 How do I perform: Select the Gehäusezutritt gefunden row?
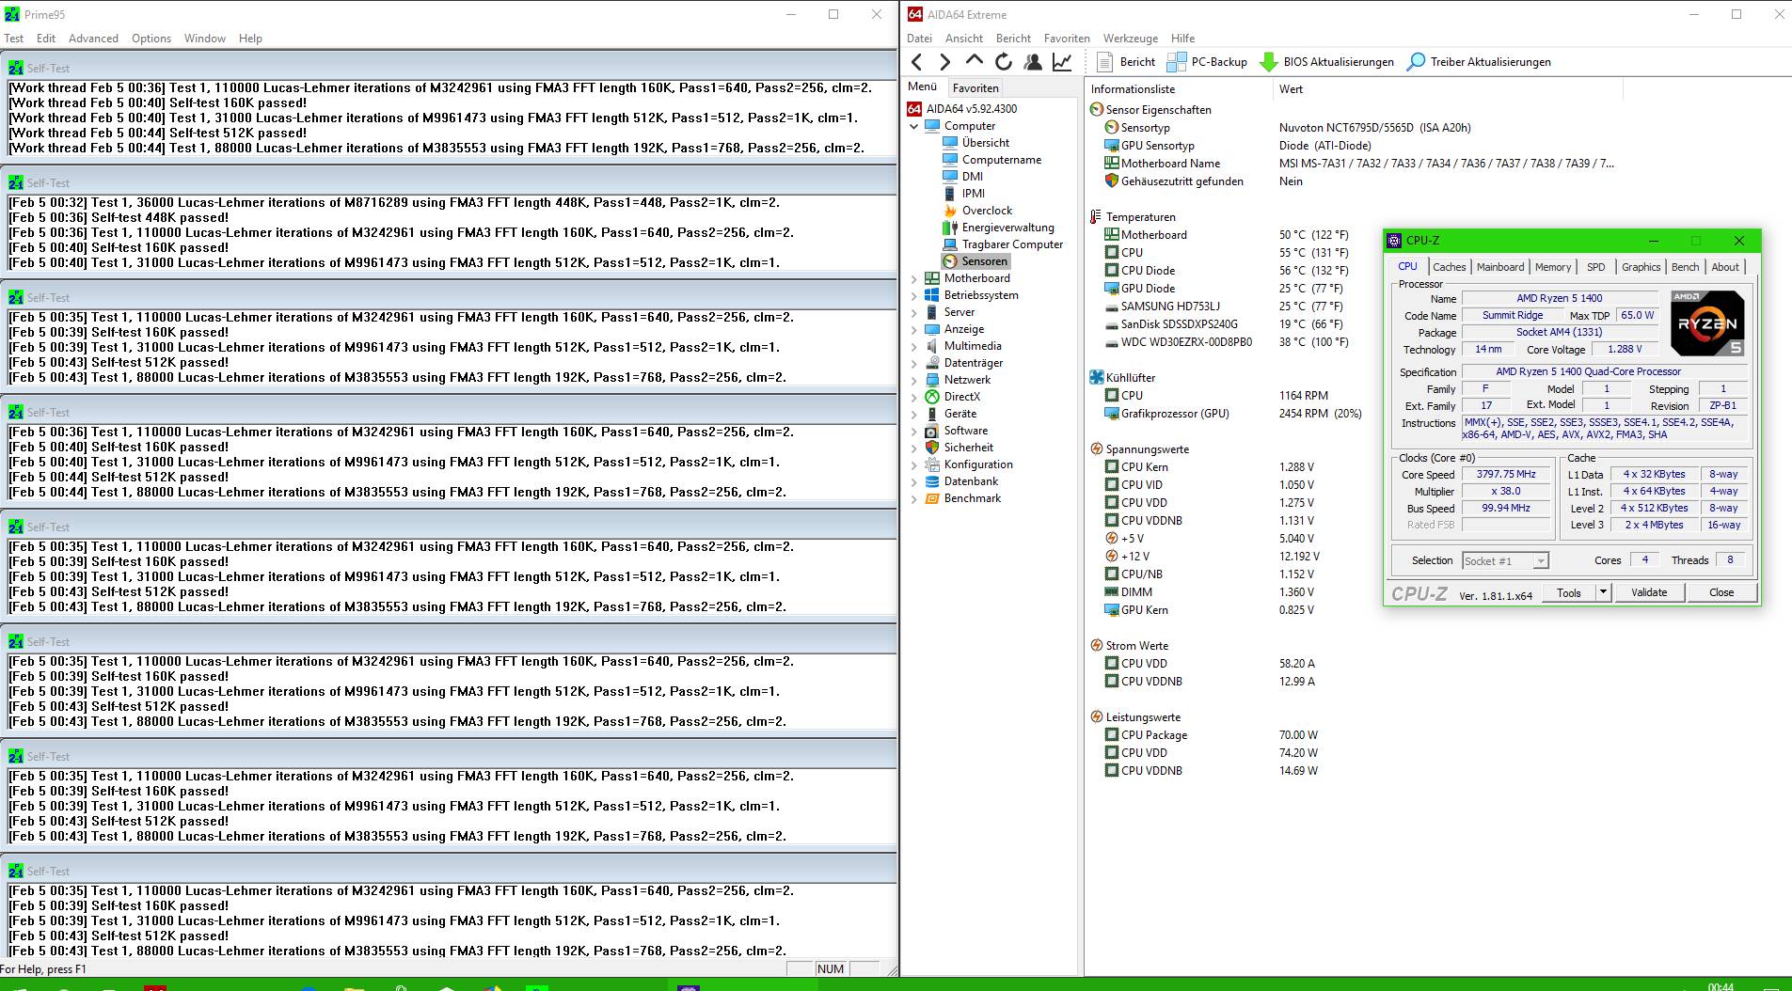pyautogui.click(x=1204, y=181)
